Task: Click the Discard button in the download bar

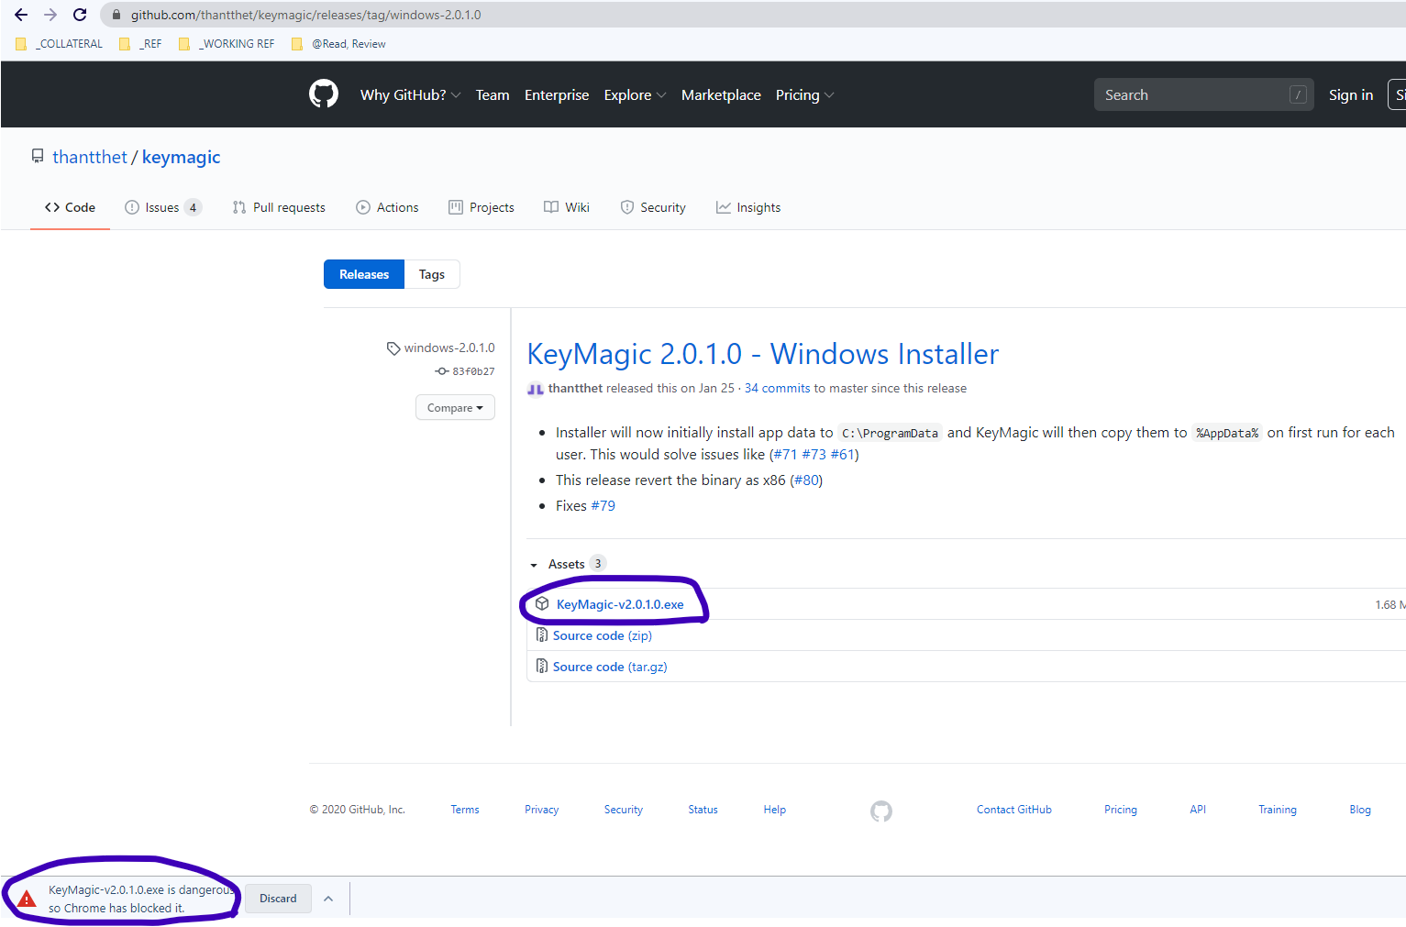Action: [x=278, y=899]
